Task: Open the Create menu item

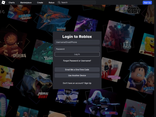Action: click(x=40, y=3)
